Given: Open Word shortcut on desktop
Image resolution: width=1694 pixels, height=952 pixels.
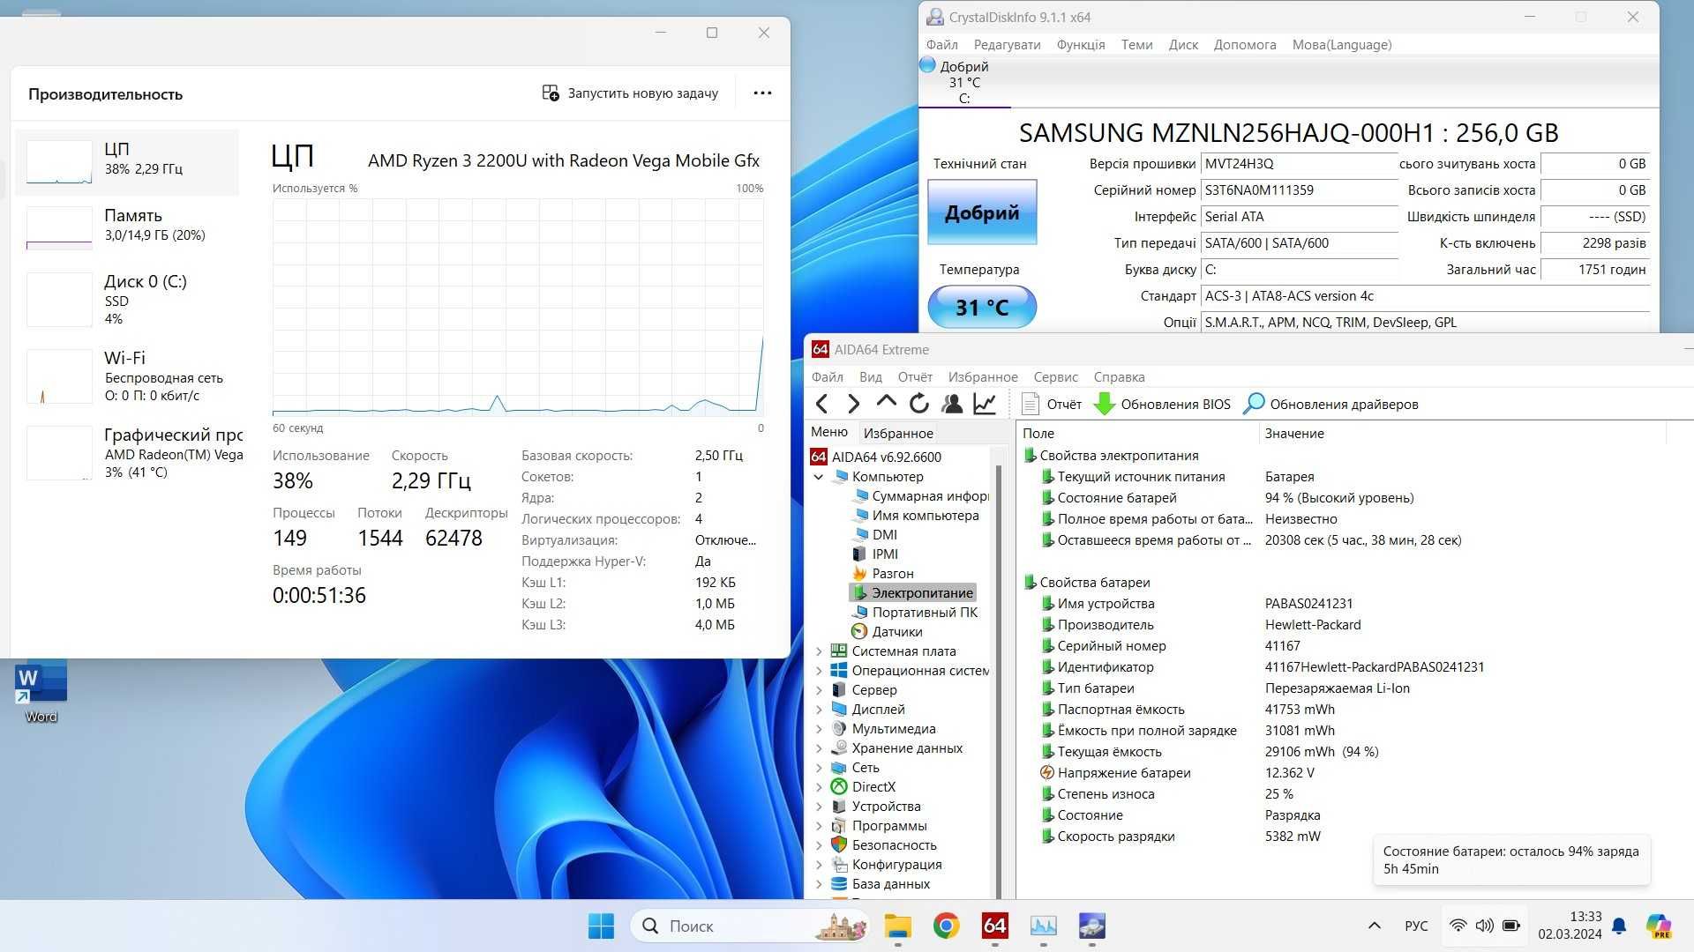Looking at the screenshot, I should 41,693.
